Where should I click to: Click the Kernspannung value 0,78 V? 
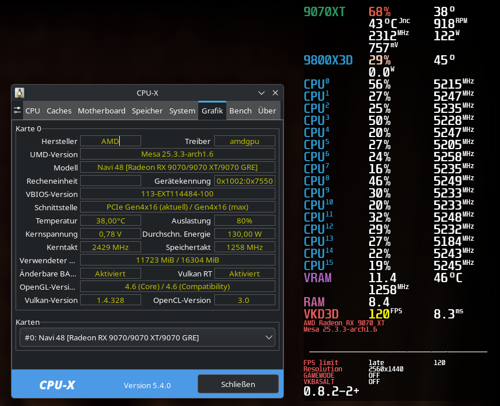(111, 234)
